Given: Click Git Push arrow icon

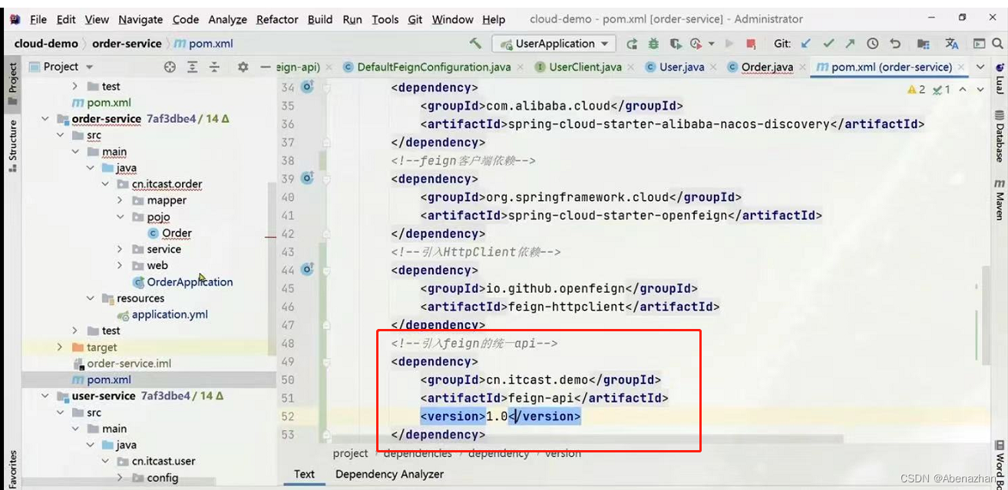Looking at the screenshot, I should tap(851, 44).
